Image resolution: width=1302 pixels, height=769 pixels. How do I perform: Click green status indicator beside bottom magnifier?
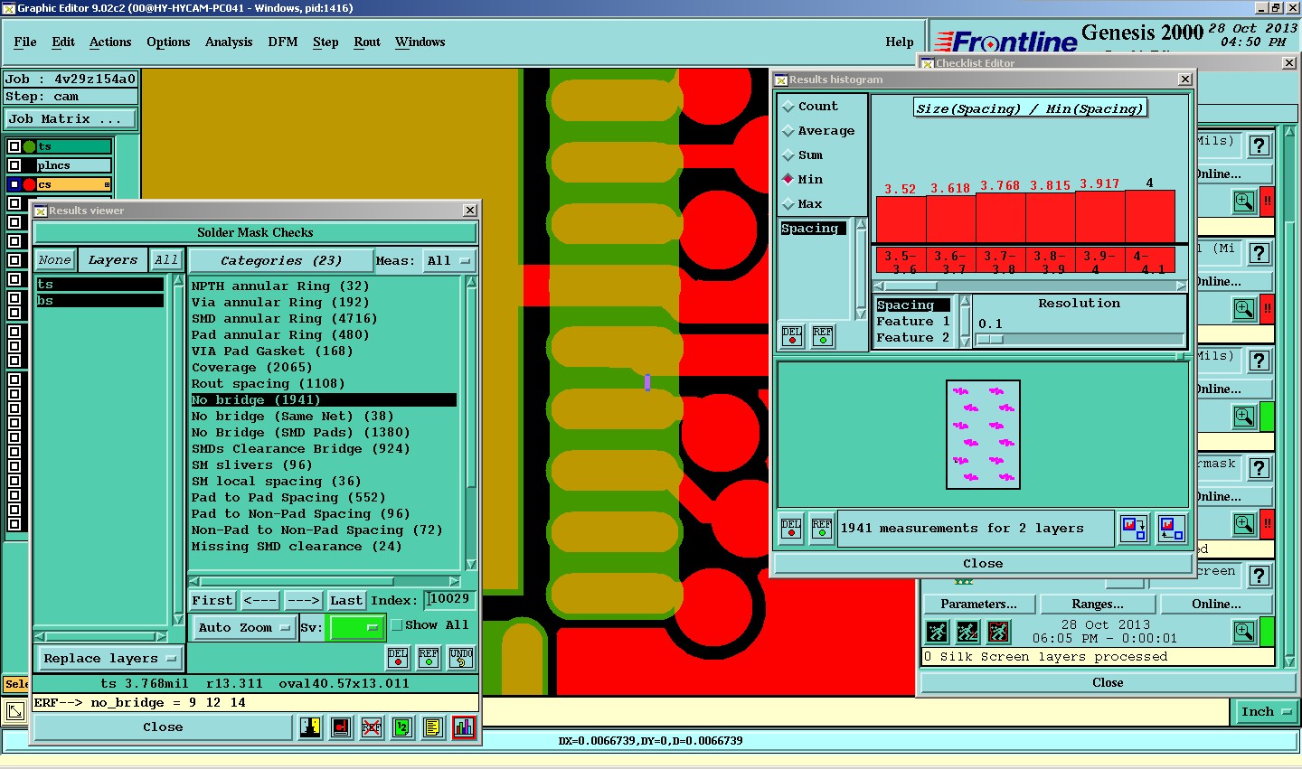pyautogui.click(x=1267, y=631)
